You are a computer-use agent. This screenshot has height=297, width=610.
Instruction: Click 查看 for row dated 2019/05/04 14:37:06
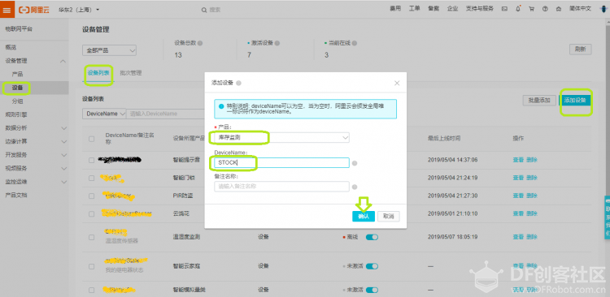click(x=518, y=160)
